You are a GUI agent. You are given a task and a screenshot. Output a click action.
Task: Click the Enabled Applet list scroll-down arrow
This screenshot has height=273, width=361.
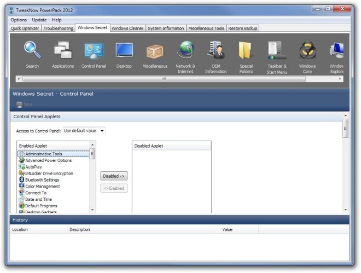pos(92,210)
